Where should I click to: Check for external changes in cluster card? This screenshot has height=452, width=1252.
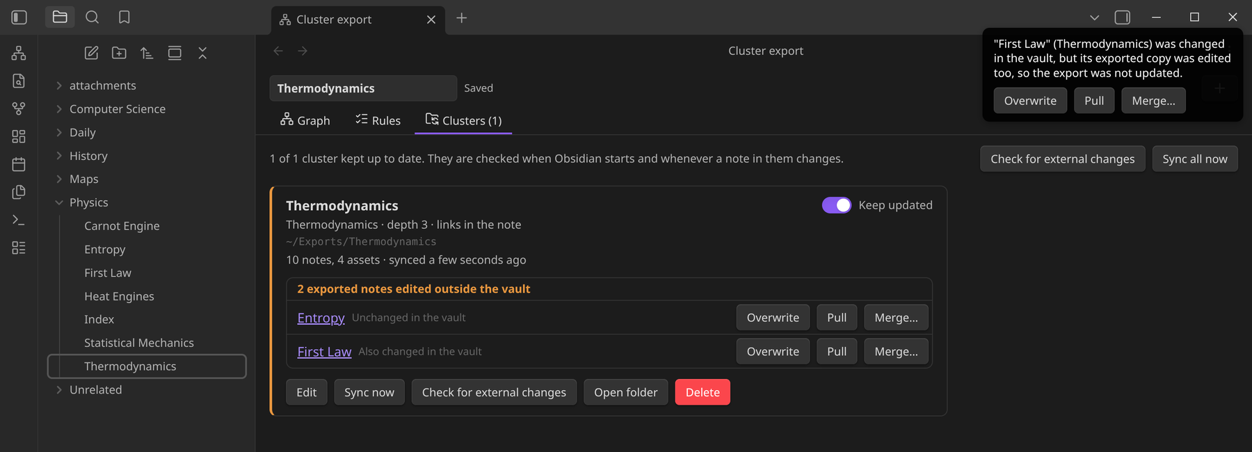(494, 392)
